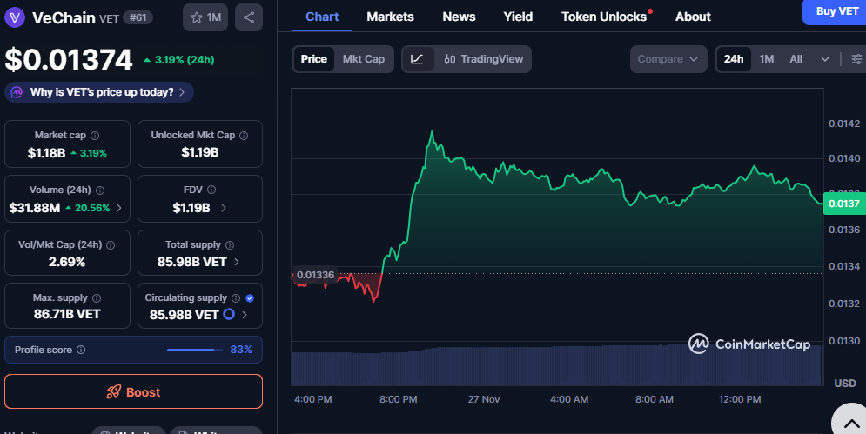Image resolution: width=866 pixels, height=434 pixels.
Task: Open the Token Unlocks tab
Action: [604, 17]
